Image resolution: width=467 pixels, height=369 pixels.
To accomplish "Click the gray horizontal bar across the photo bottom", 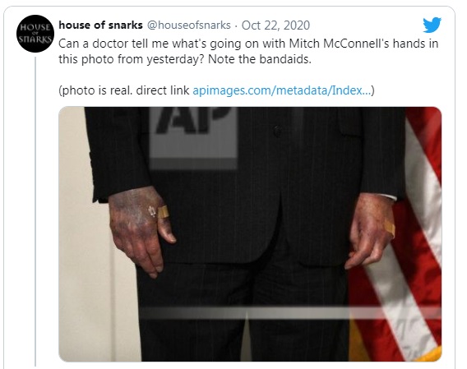I will (290, 313).
